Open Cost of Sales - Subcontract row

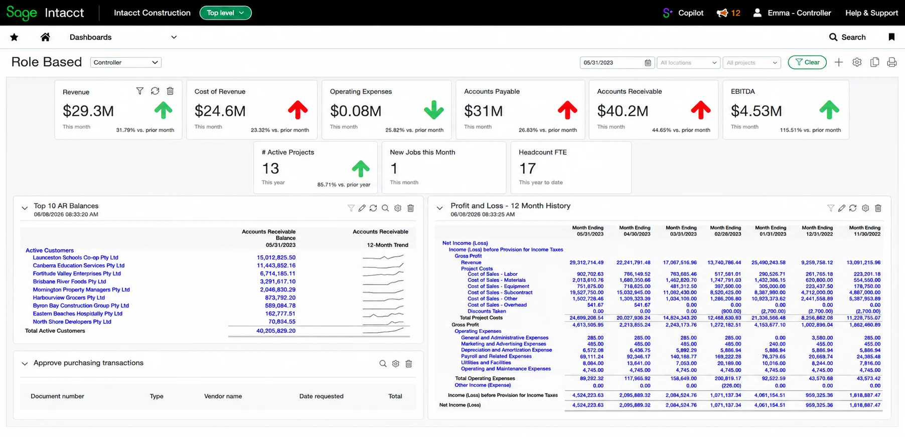tap(500, 293)
